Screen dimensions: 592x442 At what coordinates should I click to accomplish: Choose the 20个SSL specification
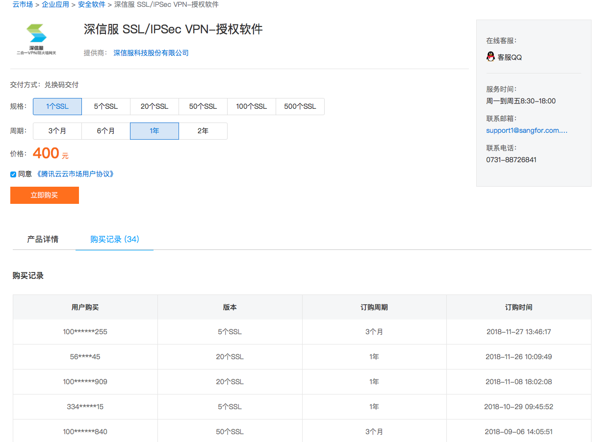154,106
